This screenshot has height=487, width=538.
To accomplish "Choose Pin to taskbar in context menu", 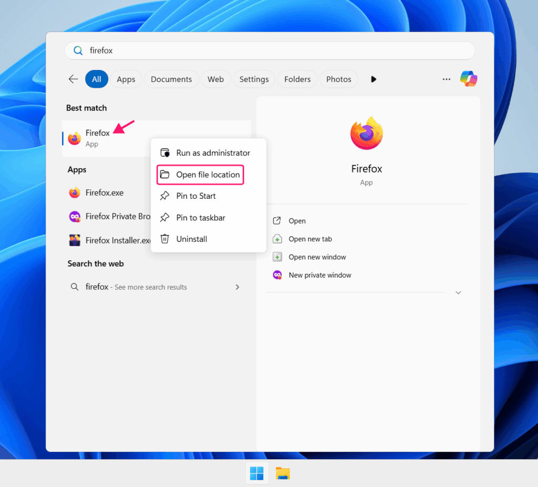I will coord(208,218).
